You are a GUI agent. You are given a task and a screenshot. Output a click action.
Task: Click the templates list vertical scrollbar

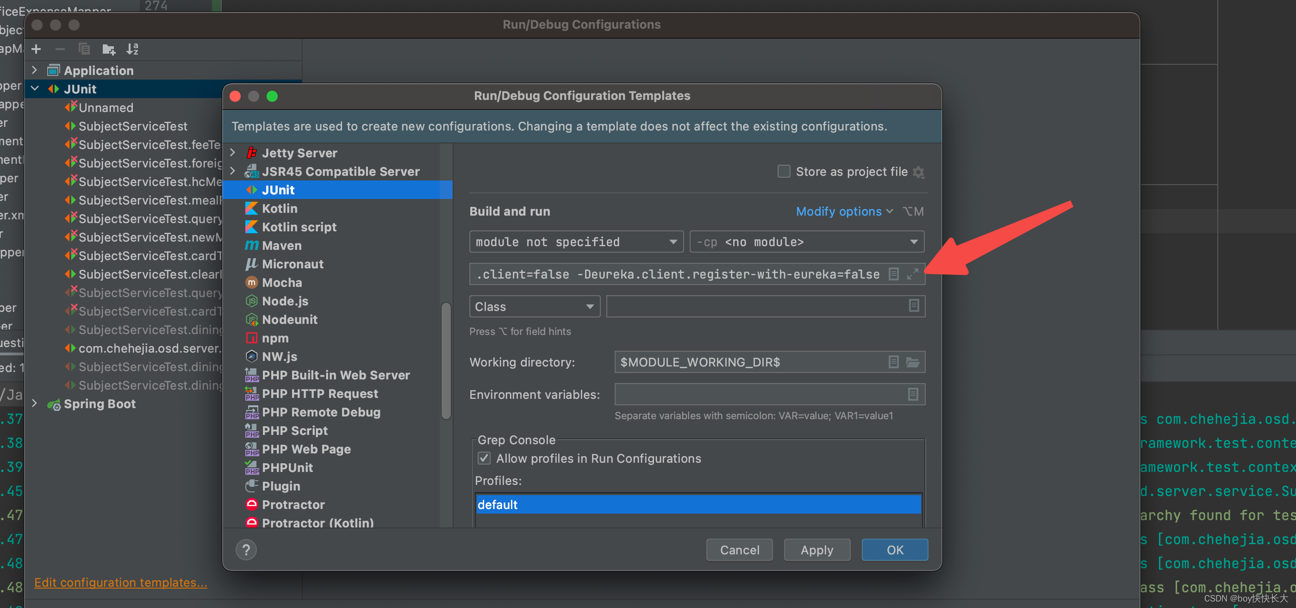tap(446, 360)
